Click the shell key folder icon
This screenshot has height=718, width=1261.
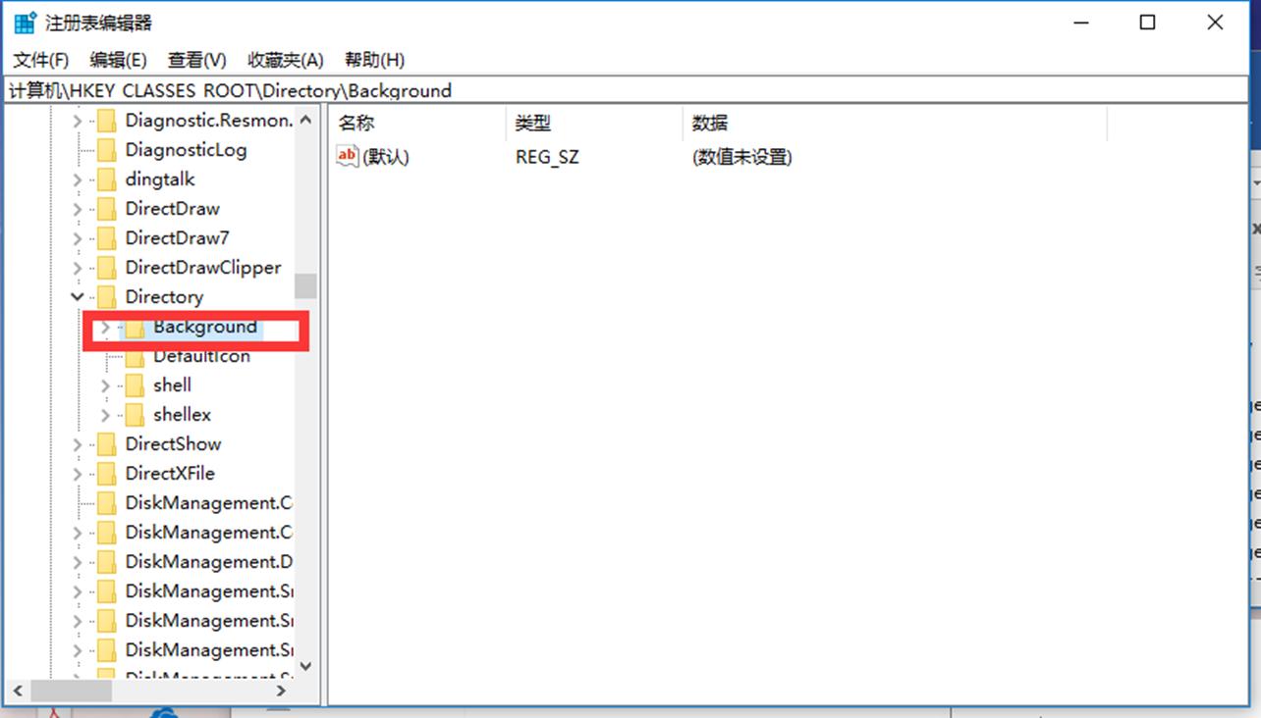tap(137, 385)
